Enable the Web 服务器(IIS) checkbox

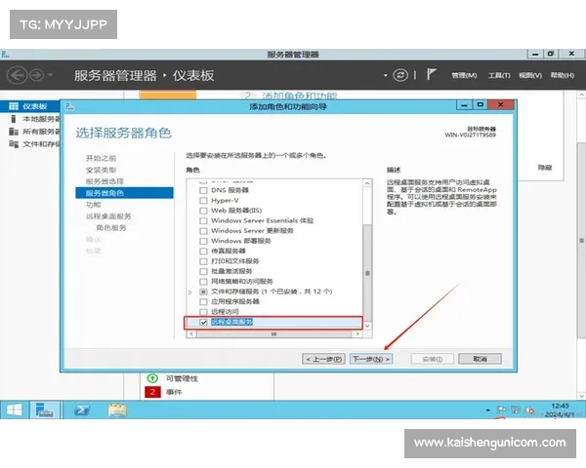point(203,211)
